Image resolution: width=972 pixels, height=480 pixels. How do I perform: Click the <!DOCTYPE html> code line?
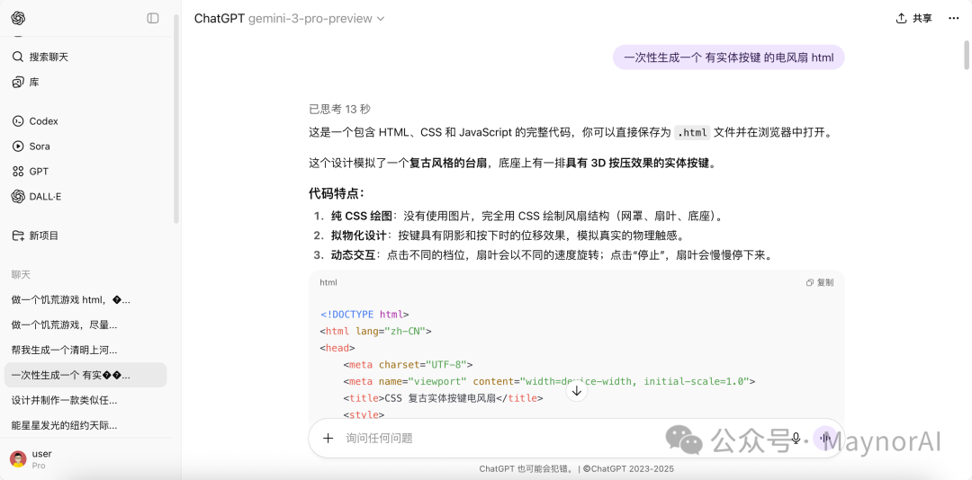[x=364, y=314]
